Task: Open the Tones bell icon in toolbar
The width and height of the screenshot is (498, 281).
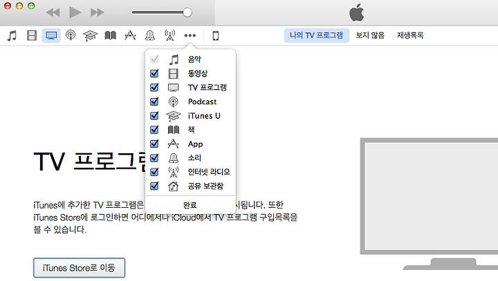Action: pos(150,35)
